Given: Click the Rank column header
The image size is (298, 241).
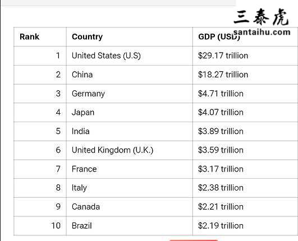Looking at the screenshot, I should point(29,36).
